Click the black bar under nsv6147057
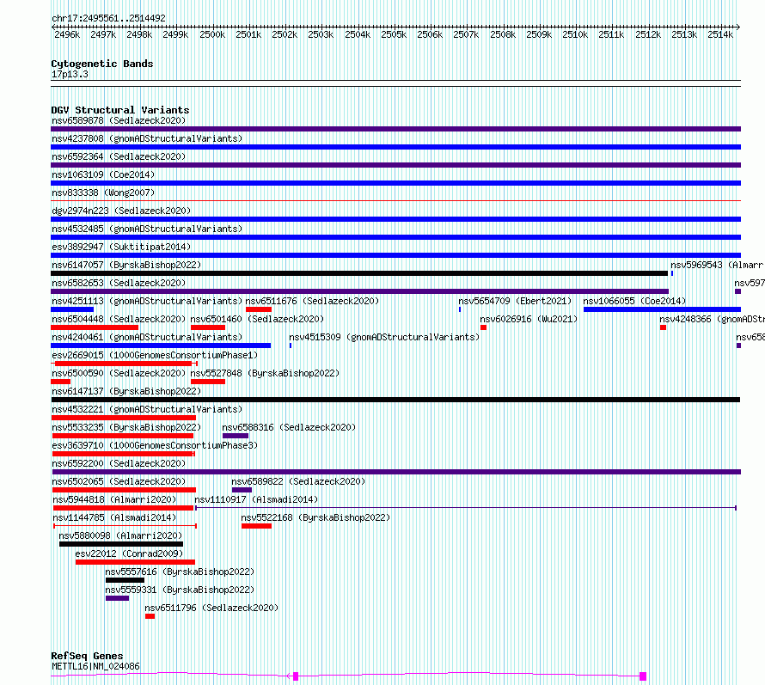 pos(359,273)
